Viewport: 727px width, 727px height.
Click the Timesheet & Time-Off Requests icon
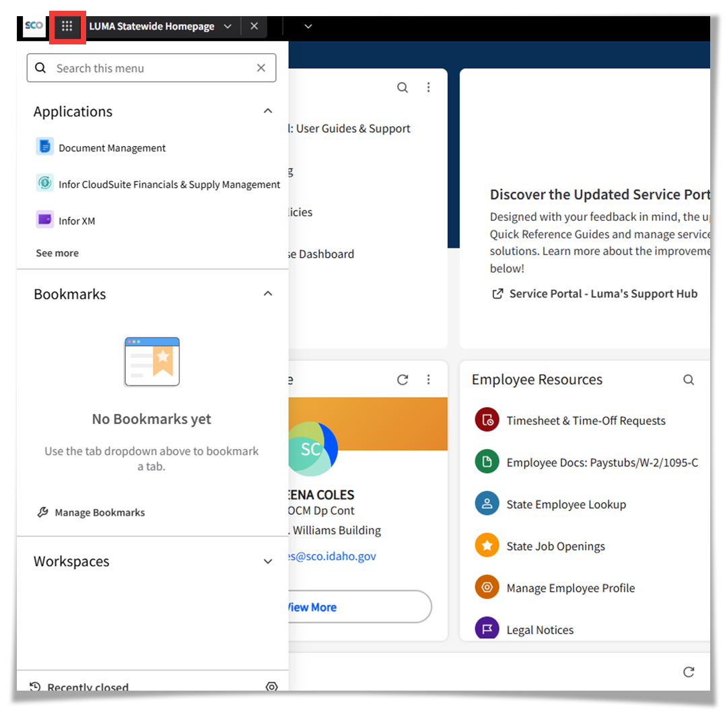pyautogui.click(x=487, y=420)
